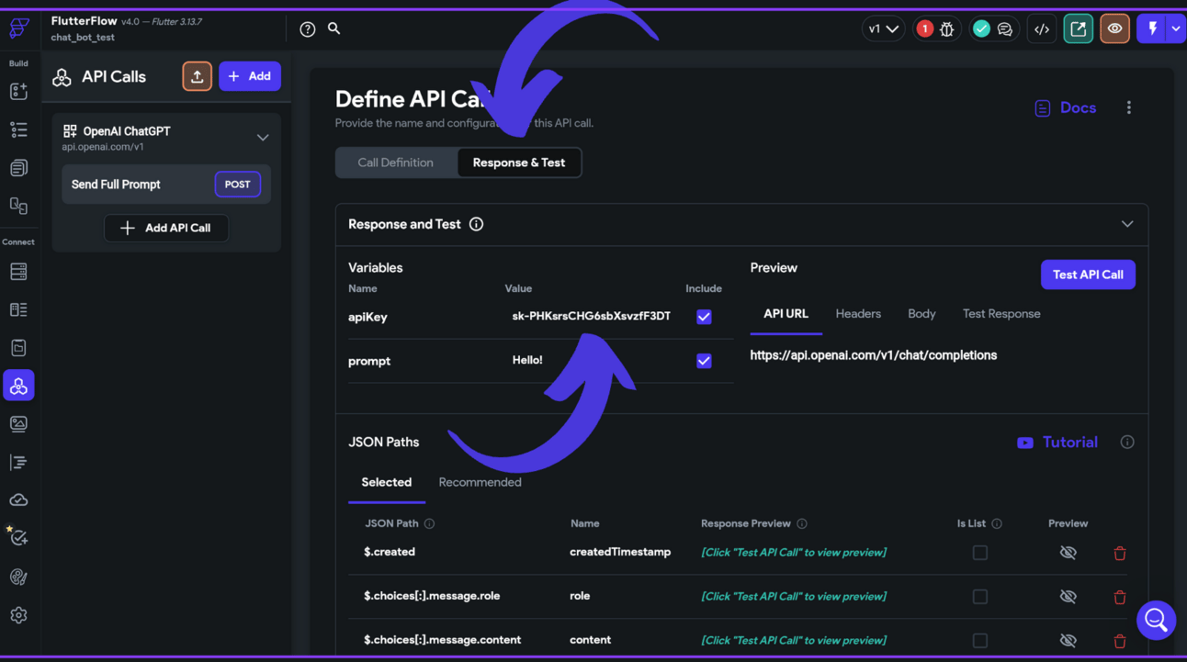Switch to Body preview tab
This screenshot has height=662, width=1187.
pyautogui.click(x=921, y=314)
